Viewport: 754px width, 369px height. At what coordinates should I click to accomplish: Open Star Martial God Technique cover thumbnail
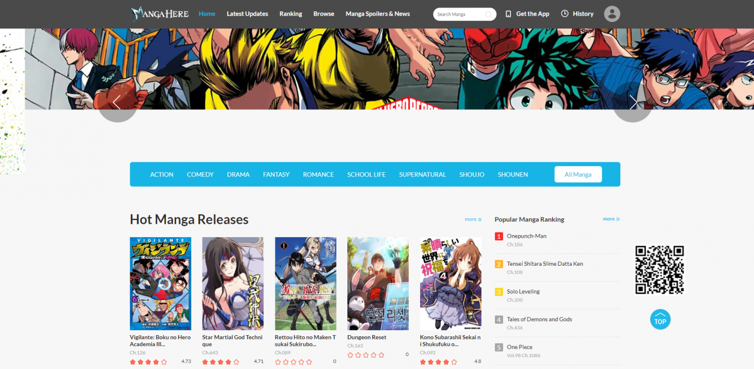click(233, 283)
